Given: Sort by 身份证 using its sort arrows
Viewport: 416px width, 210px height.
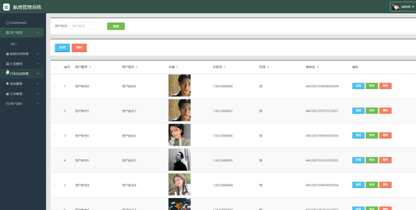Looking at the screenshot, I should tap(317, 67).
